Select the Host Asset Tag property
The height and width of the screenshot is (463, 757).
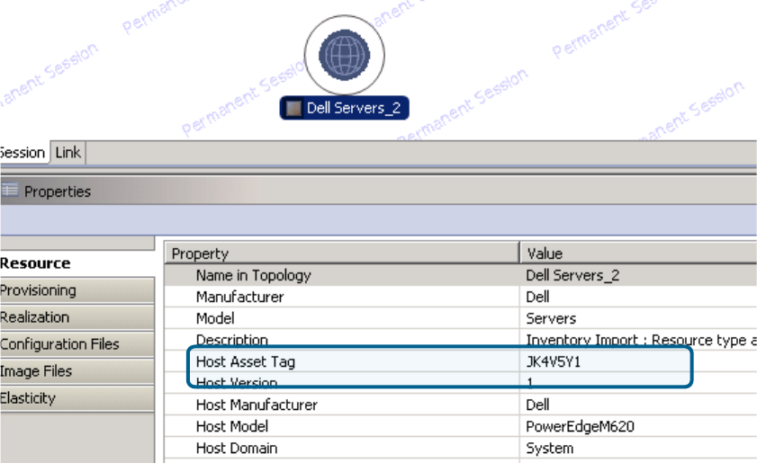point(245,361)
